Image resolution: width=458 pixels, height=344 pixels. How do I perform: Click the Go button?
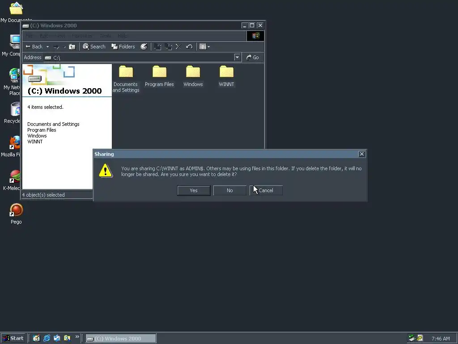(253, 57)
